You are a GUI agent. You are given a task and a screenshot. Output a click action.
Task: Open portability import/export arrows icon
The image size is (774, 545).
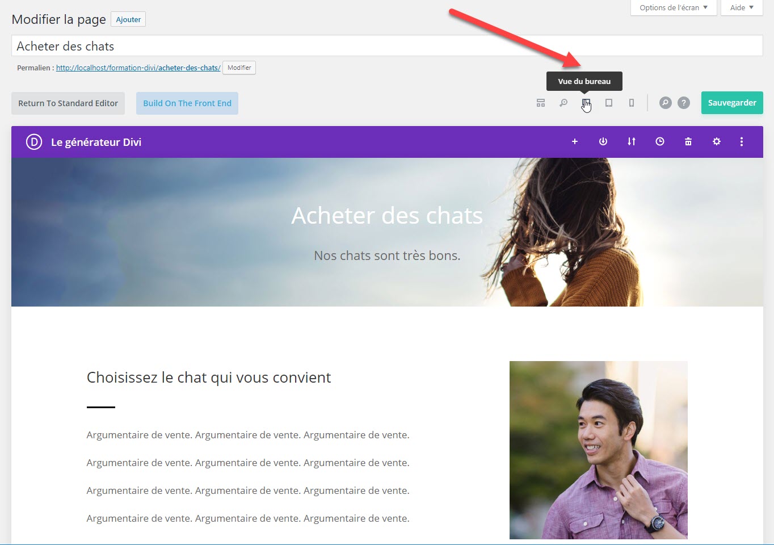(632, 141)
